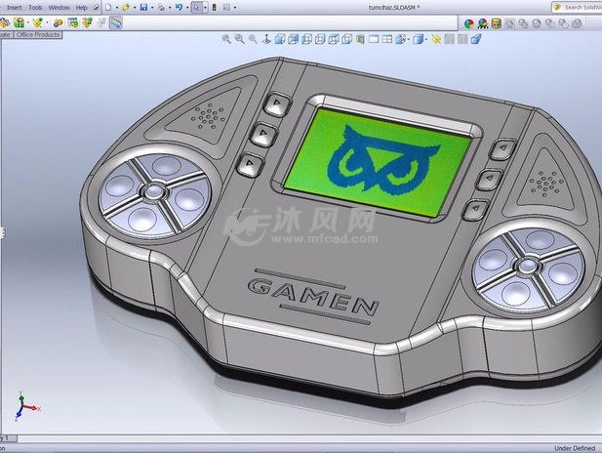Click the Save icon in the toolbar
This screenshot has width=602, height=453.
pyautogui.click(x=143, y=7)
